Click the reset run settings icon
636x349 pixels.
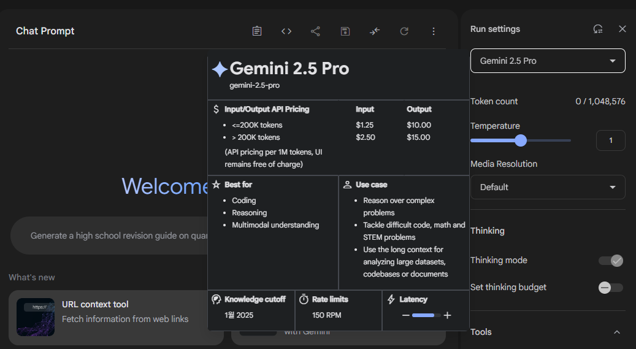(x=598, y=29)
